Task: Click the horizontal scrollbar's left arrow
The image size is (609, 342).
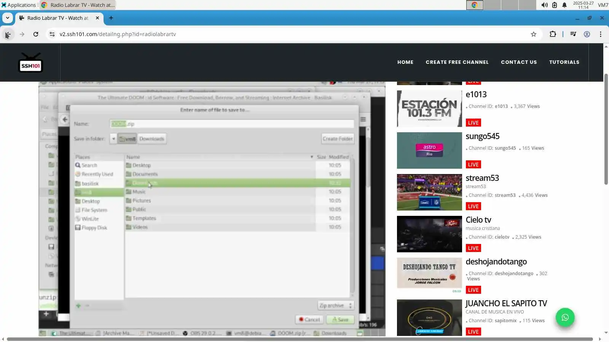Action: point(3,339)
